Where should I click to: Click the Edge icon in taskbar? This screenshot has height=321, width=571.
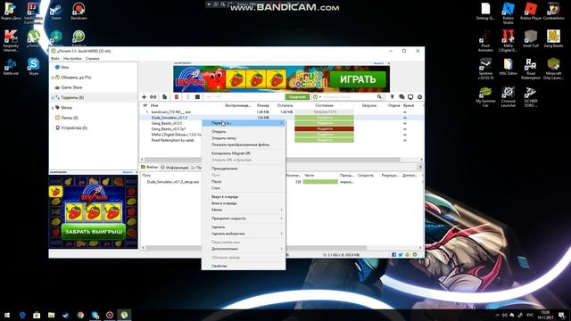pyautogui.click(x=22, y=315)
